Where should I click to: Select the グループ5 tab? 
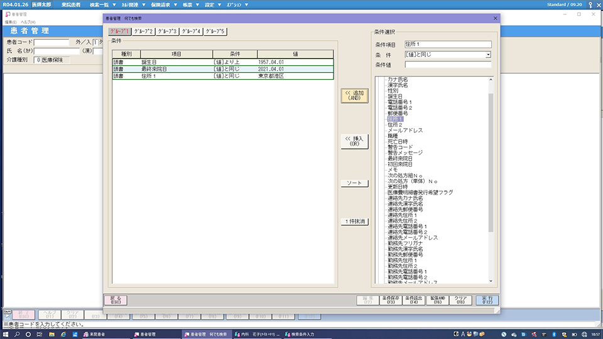pos(215,31)
